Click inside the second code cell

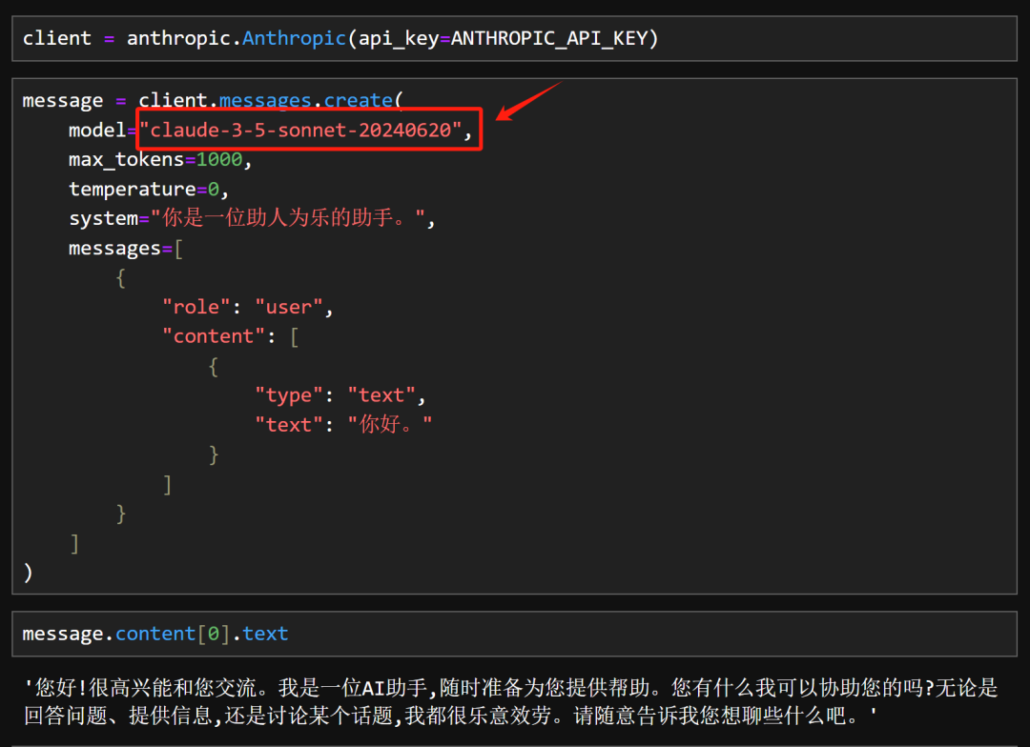(668, 333)
